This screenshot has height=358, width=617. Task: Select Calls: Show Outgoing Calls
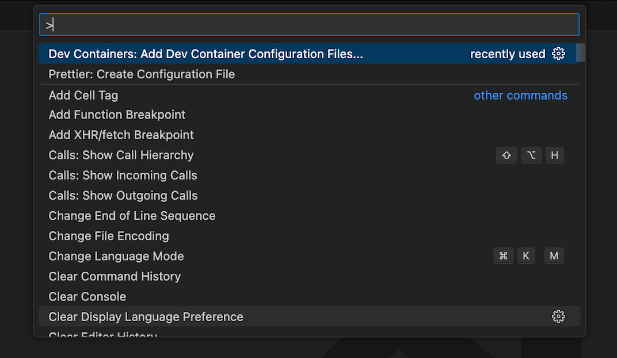click(x=309, y=196)
